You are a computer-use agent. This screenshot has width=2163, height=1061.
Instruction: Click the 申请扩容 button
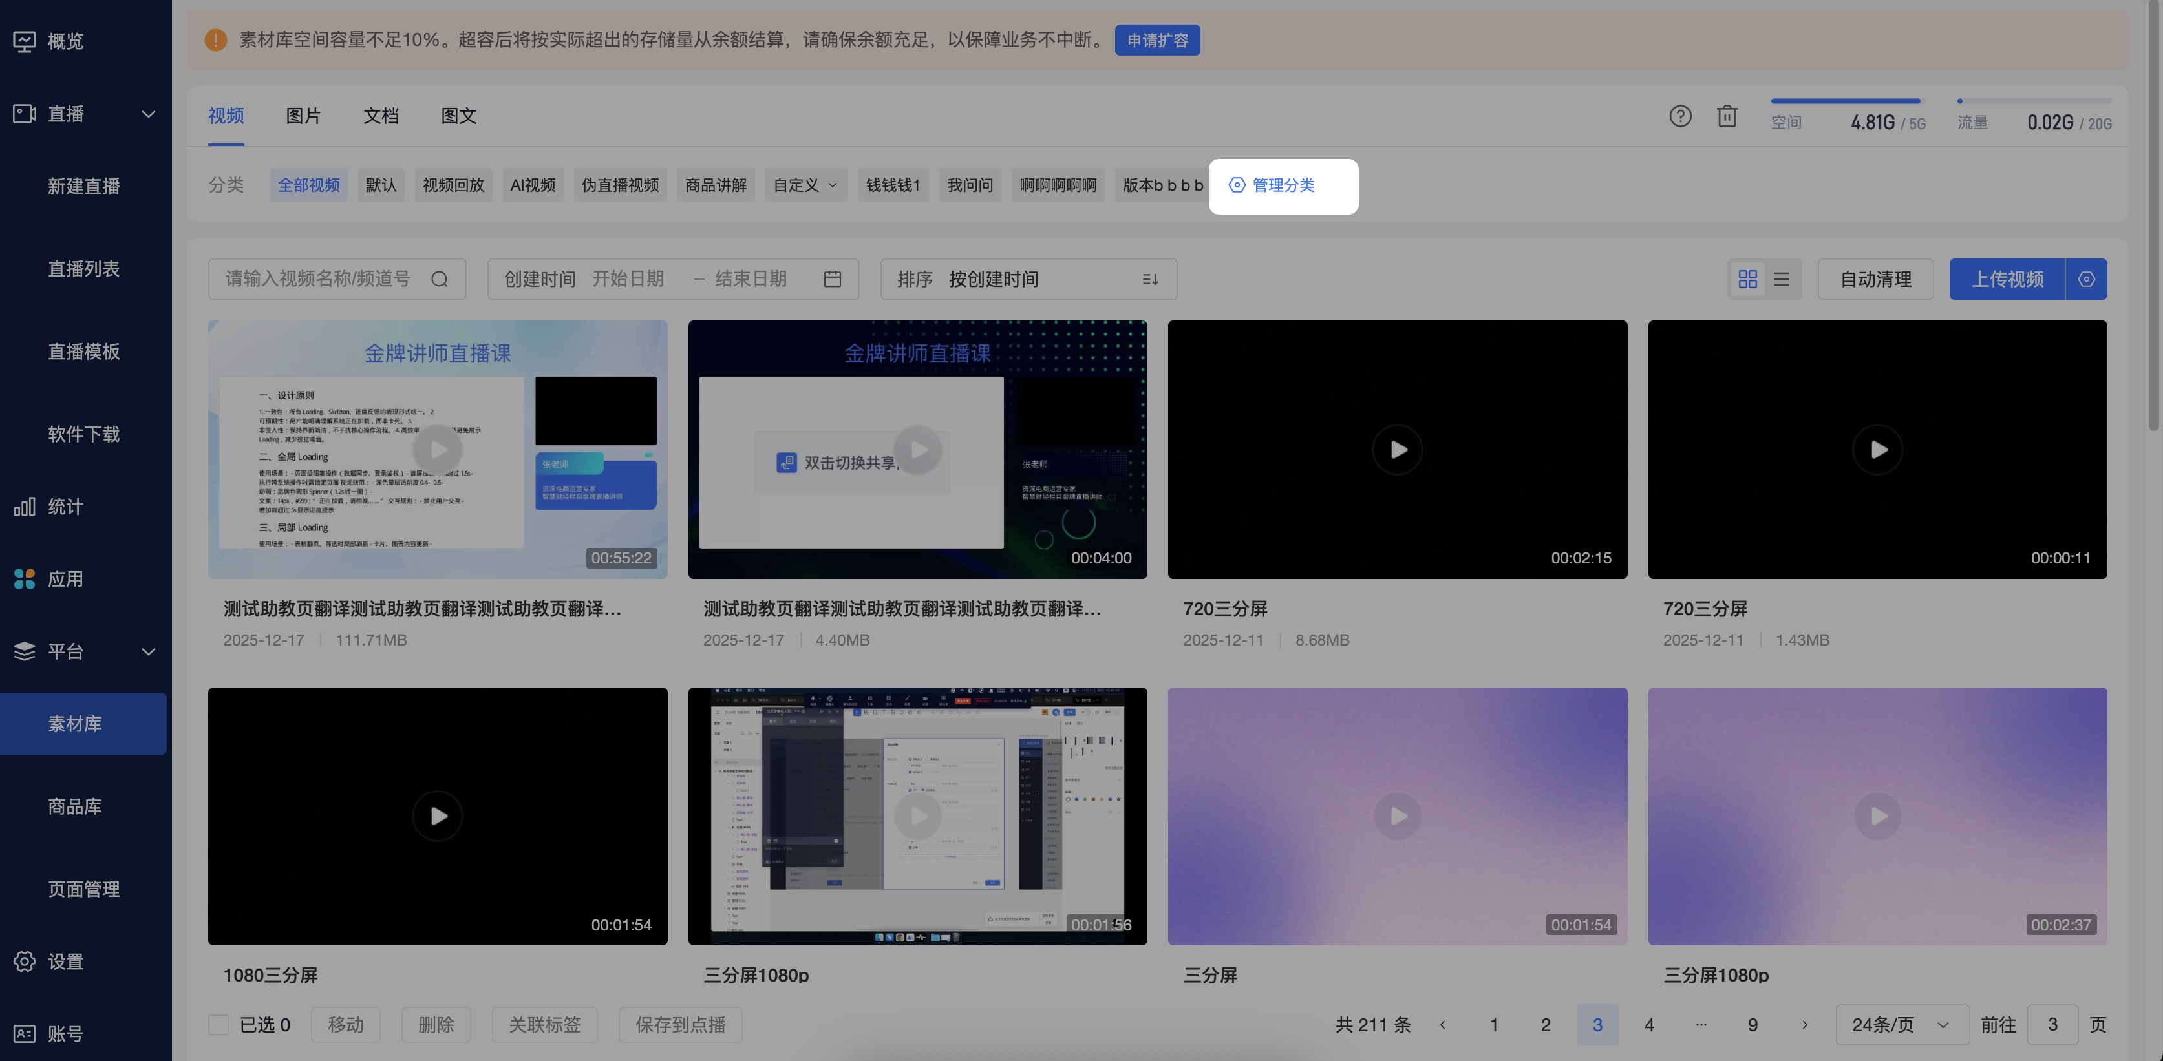[x=1157, y=39]
